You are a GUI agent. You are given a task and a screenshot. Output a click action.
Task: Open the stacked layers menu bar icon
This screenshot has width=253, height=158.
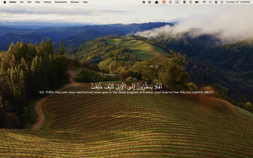[170, 2]
